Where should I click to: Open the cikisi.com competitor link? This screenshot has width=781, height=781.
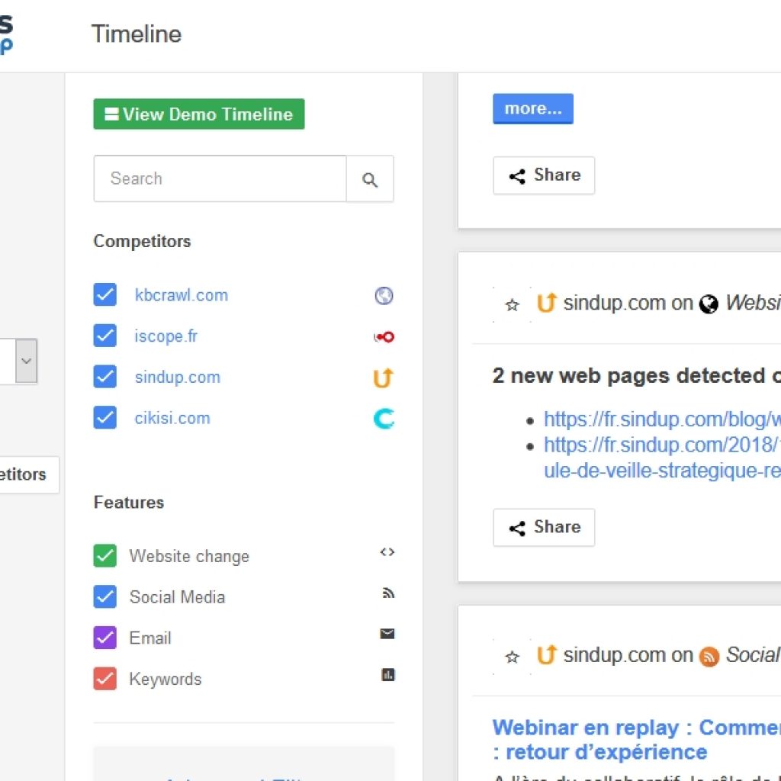pos(172,418)
